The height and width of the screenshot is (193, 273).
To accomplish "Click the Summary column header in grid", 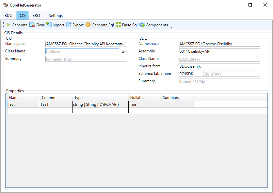I will [x=177, y=98].
